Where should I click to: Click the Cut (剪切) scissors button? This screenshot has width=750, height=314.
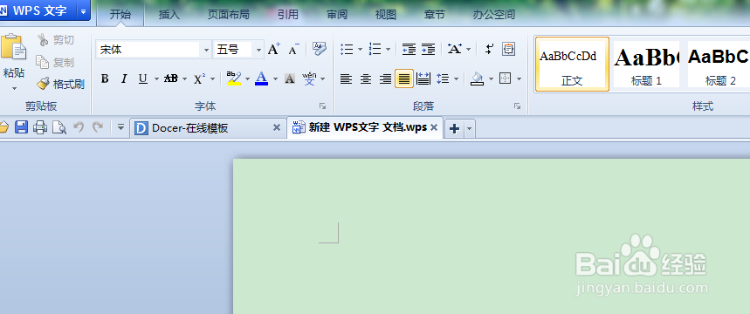point(56,39)
